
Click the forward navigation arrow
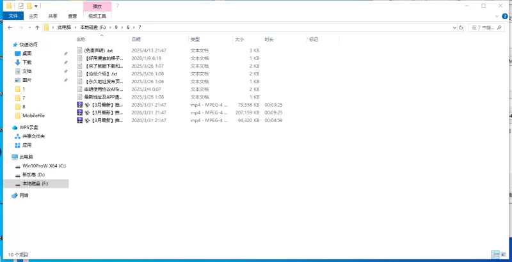pyautogui.click(x=21, y=27)
